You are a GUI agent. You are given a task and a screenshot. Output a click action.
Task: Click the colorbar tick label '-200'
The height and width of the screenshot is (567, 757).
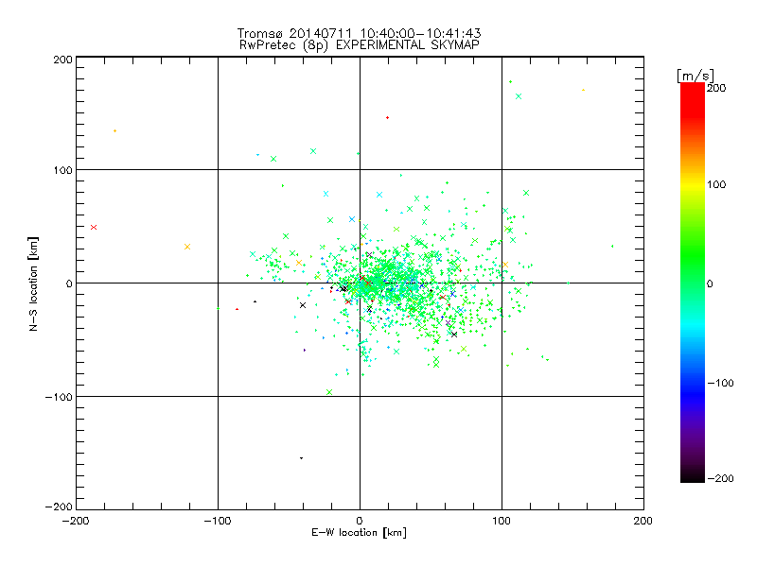(720, 478)
